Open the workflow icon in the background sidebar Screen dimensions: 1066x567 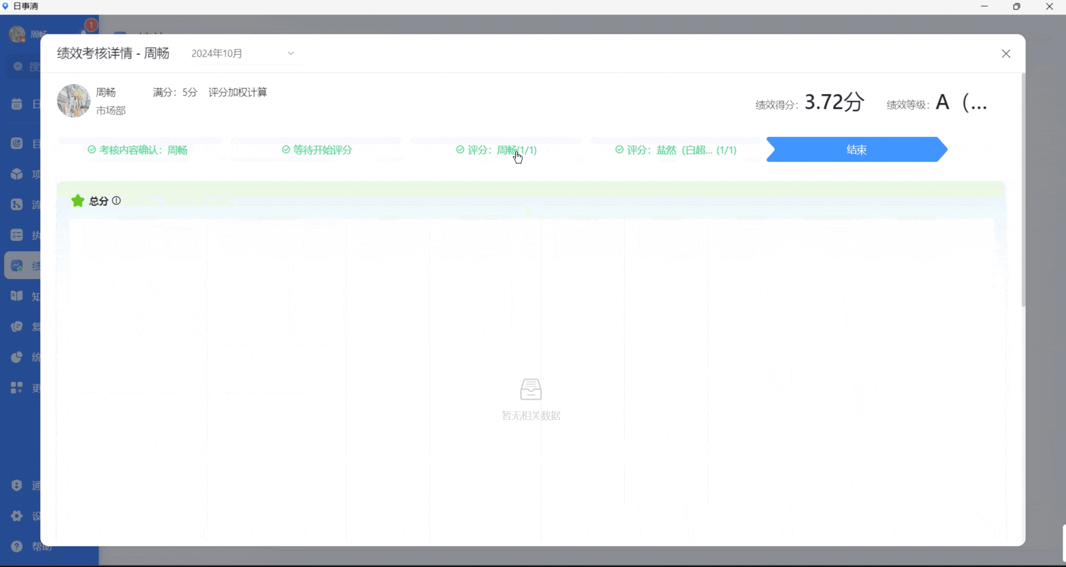17,205
